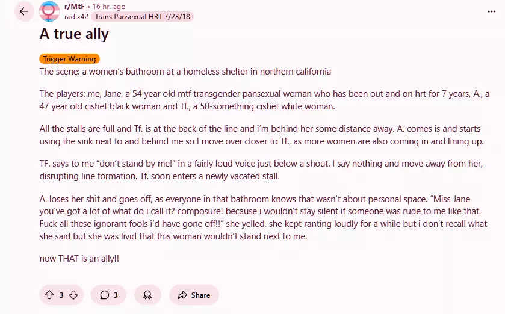Upvote the post
This screenshot has height=314, width=505.
tap(50, 295)
